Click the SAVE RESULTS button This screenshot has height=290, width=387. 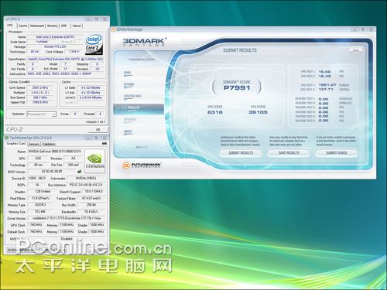tap(289, 153)
